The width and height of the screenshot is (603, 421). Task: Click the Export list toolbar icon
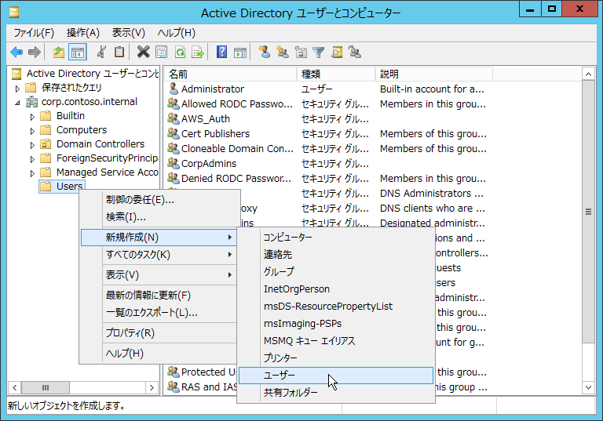(198, 53)
